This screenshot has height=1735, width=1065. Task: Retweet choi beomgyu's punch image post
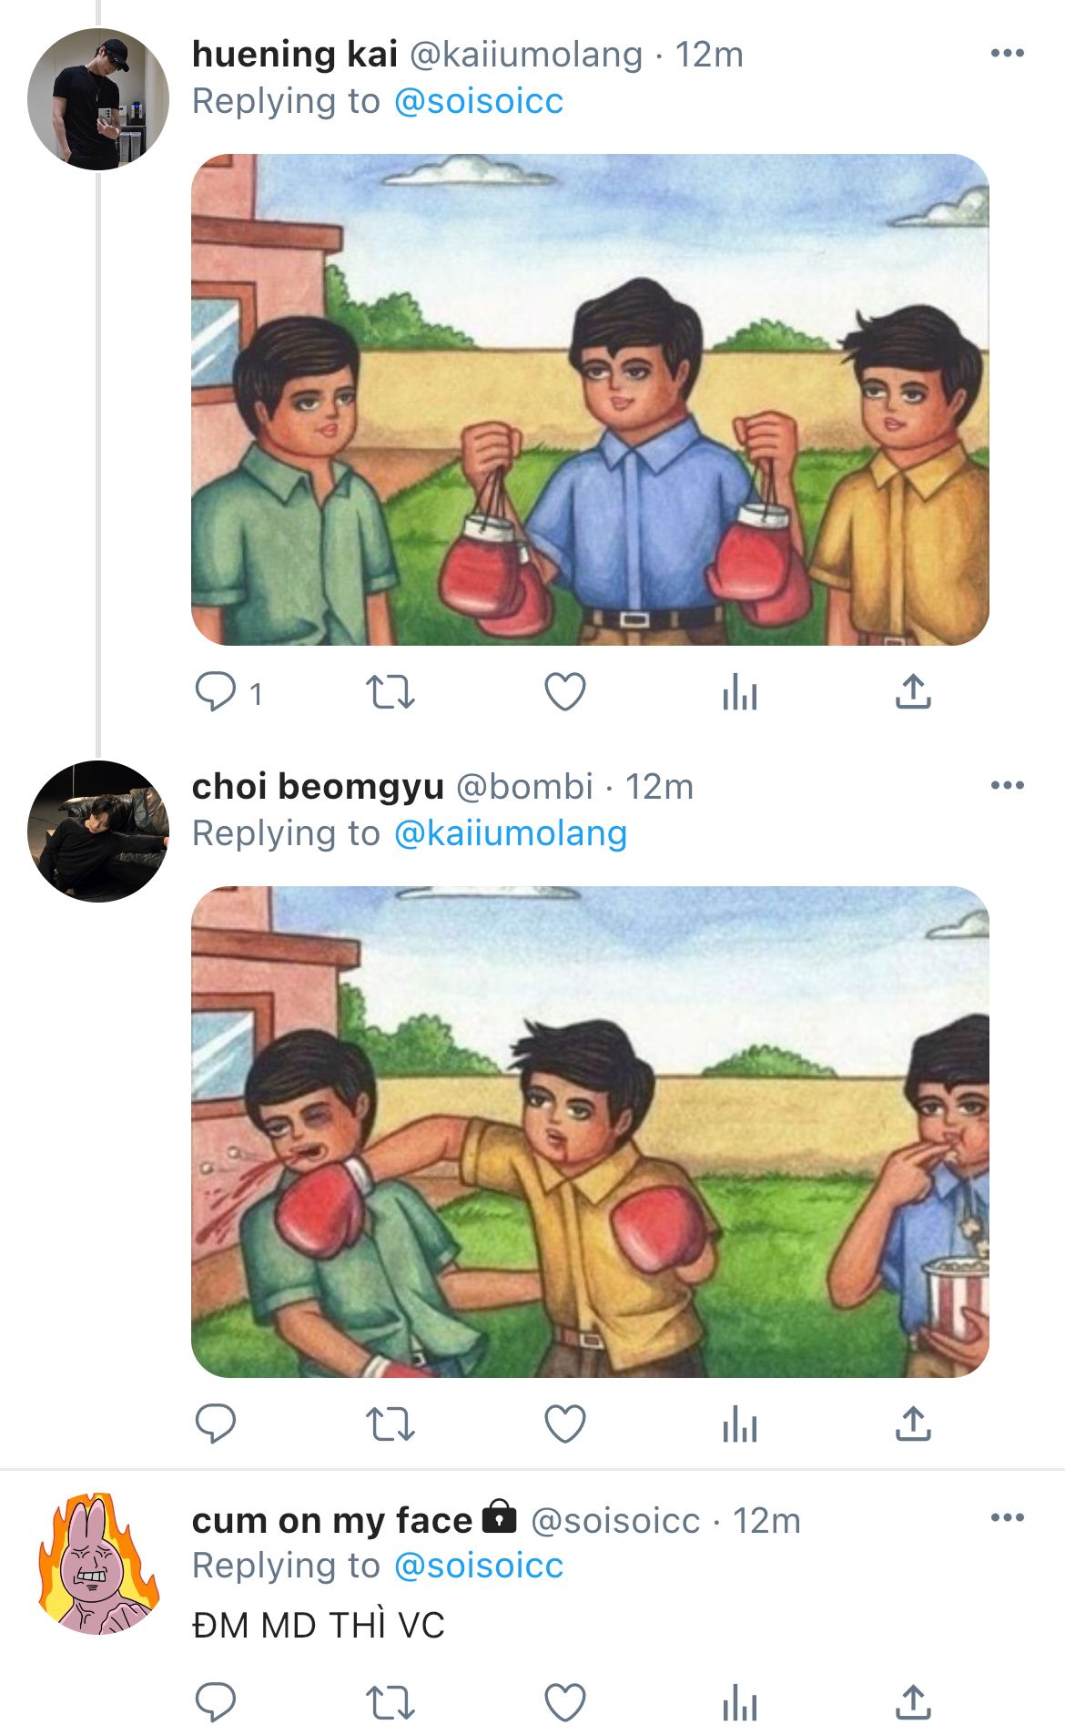pyautogui.click(x=390, y=1424)
